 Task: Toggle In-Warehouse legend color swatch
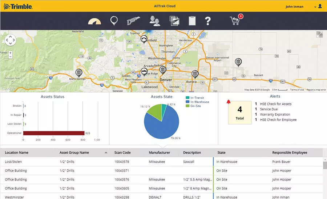click(187, 102)
